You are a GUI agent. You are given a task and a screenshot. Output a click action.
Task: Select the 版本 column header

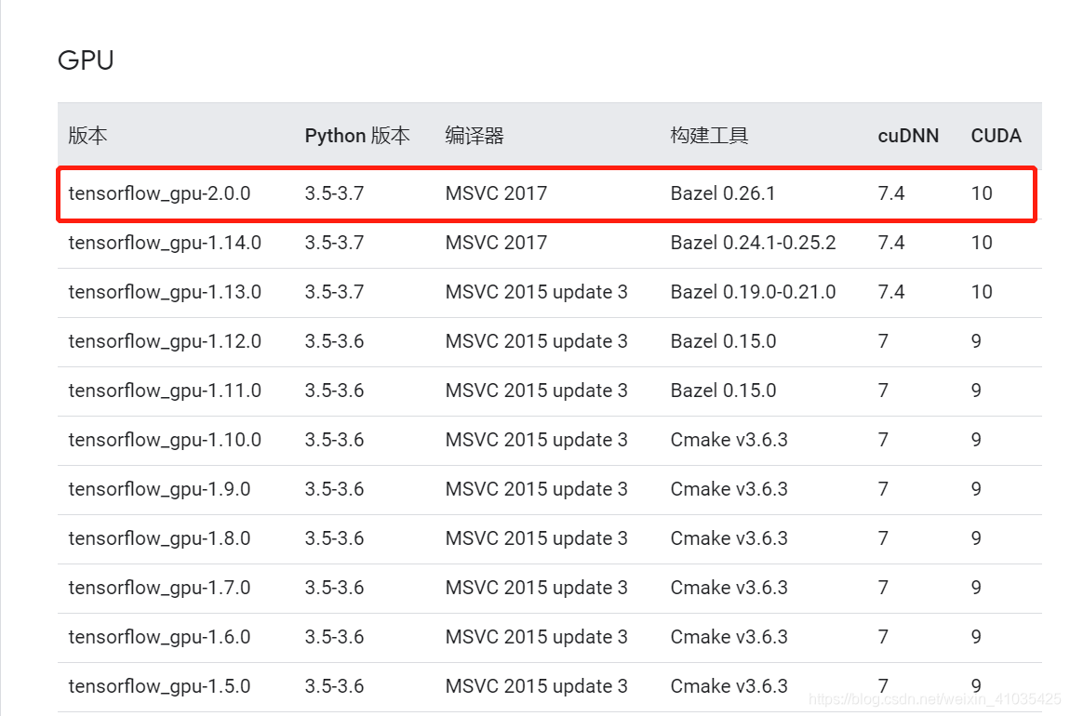point(87,136)
